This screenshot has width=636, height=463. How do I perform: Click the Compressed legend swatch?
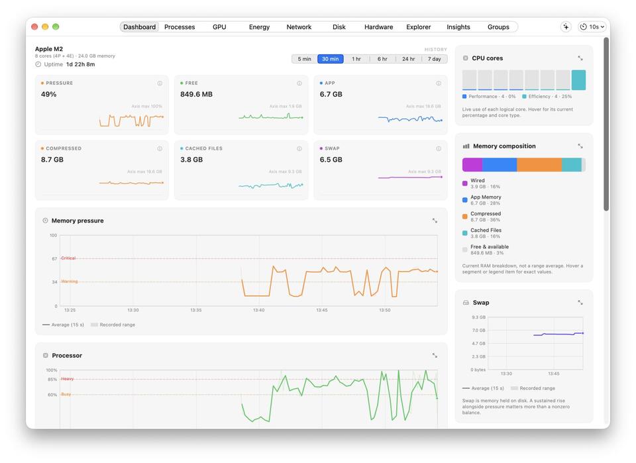coord(465,217)
